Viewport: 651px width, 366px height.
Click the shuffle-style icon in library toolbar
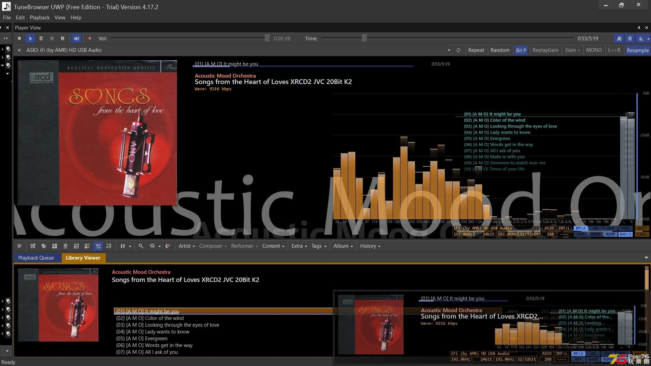[33, 246]
